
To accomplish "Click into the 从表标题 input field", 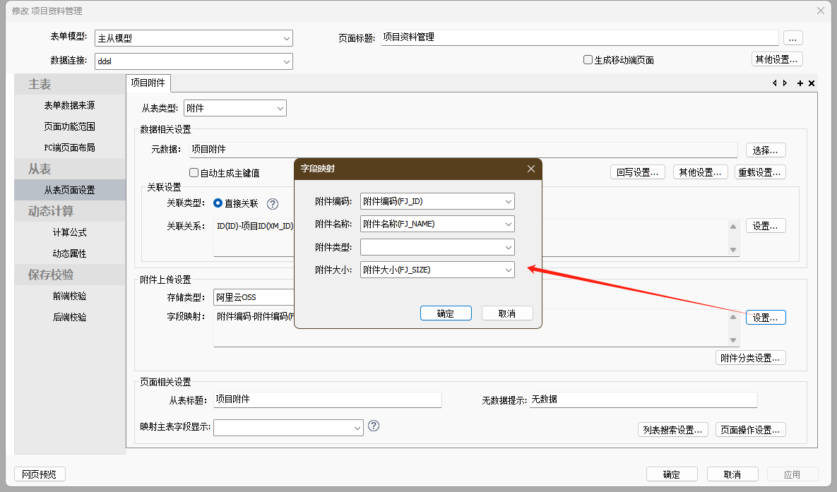I will [327, 400].
